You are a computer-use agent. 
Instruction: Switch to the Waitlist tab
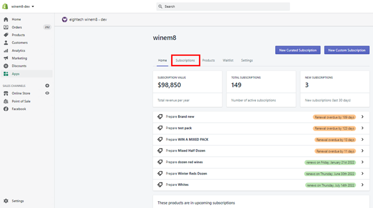point(228,60)
